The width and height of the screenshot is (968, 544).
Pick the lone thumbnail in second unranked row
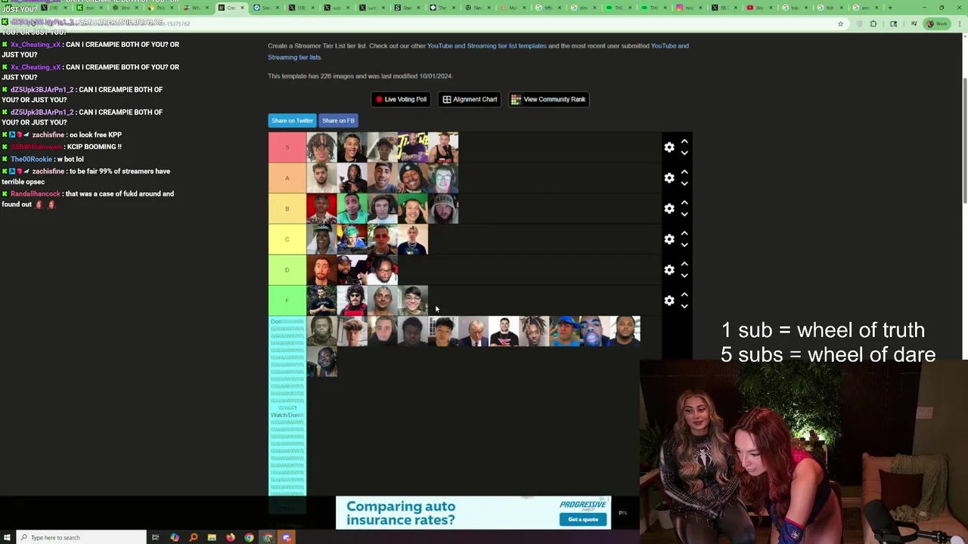[321, 362]
